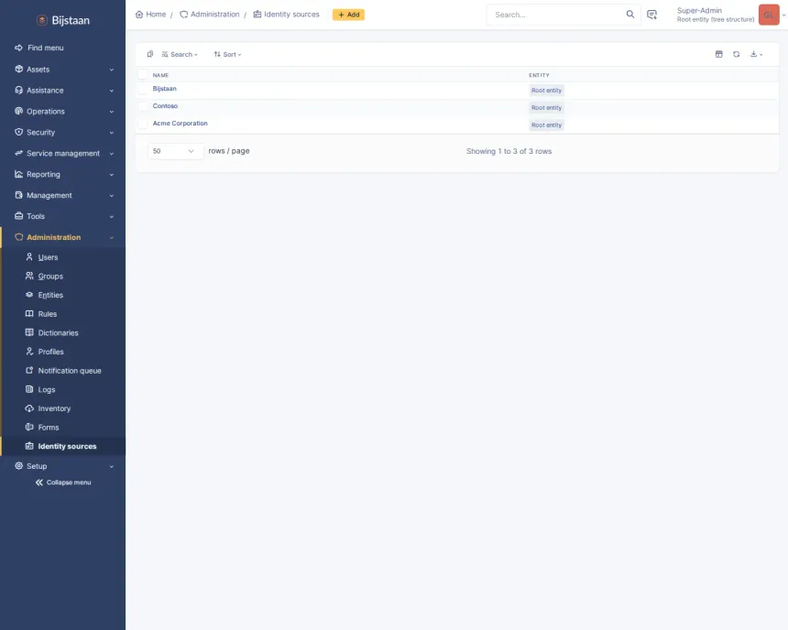
Task: Click the Logs icon in sidebar
Action: [29, 389]
